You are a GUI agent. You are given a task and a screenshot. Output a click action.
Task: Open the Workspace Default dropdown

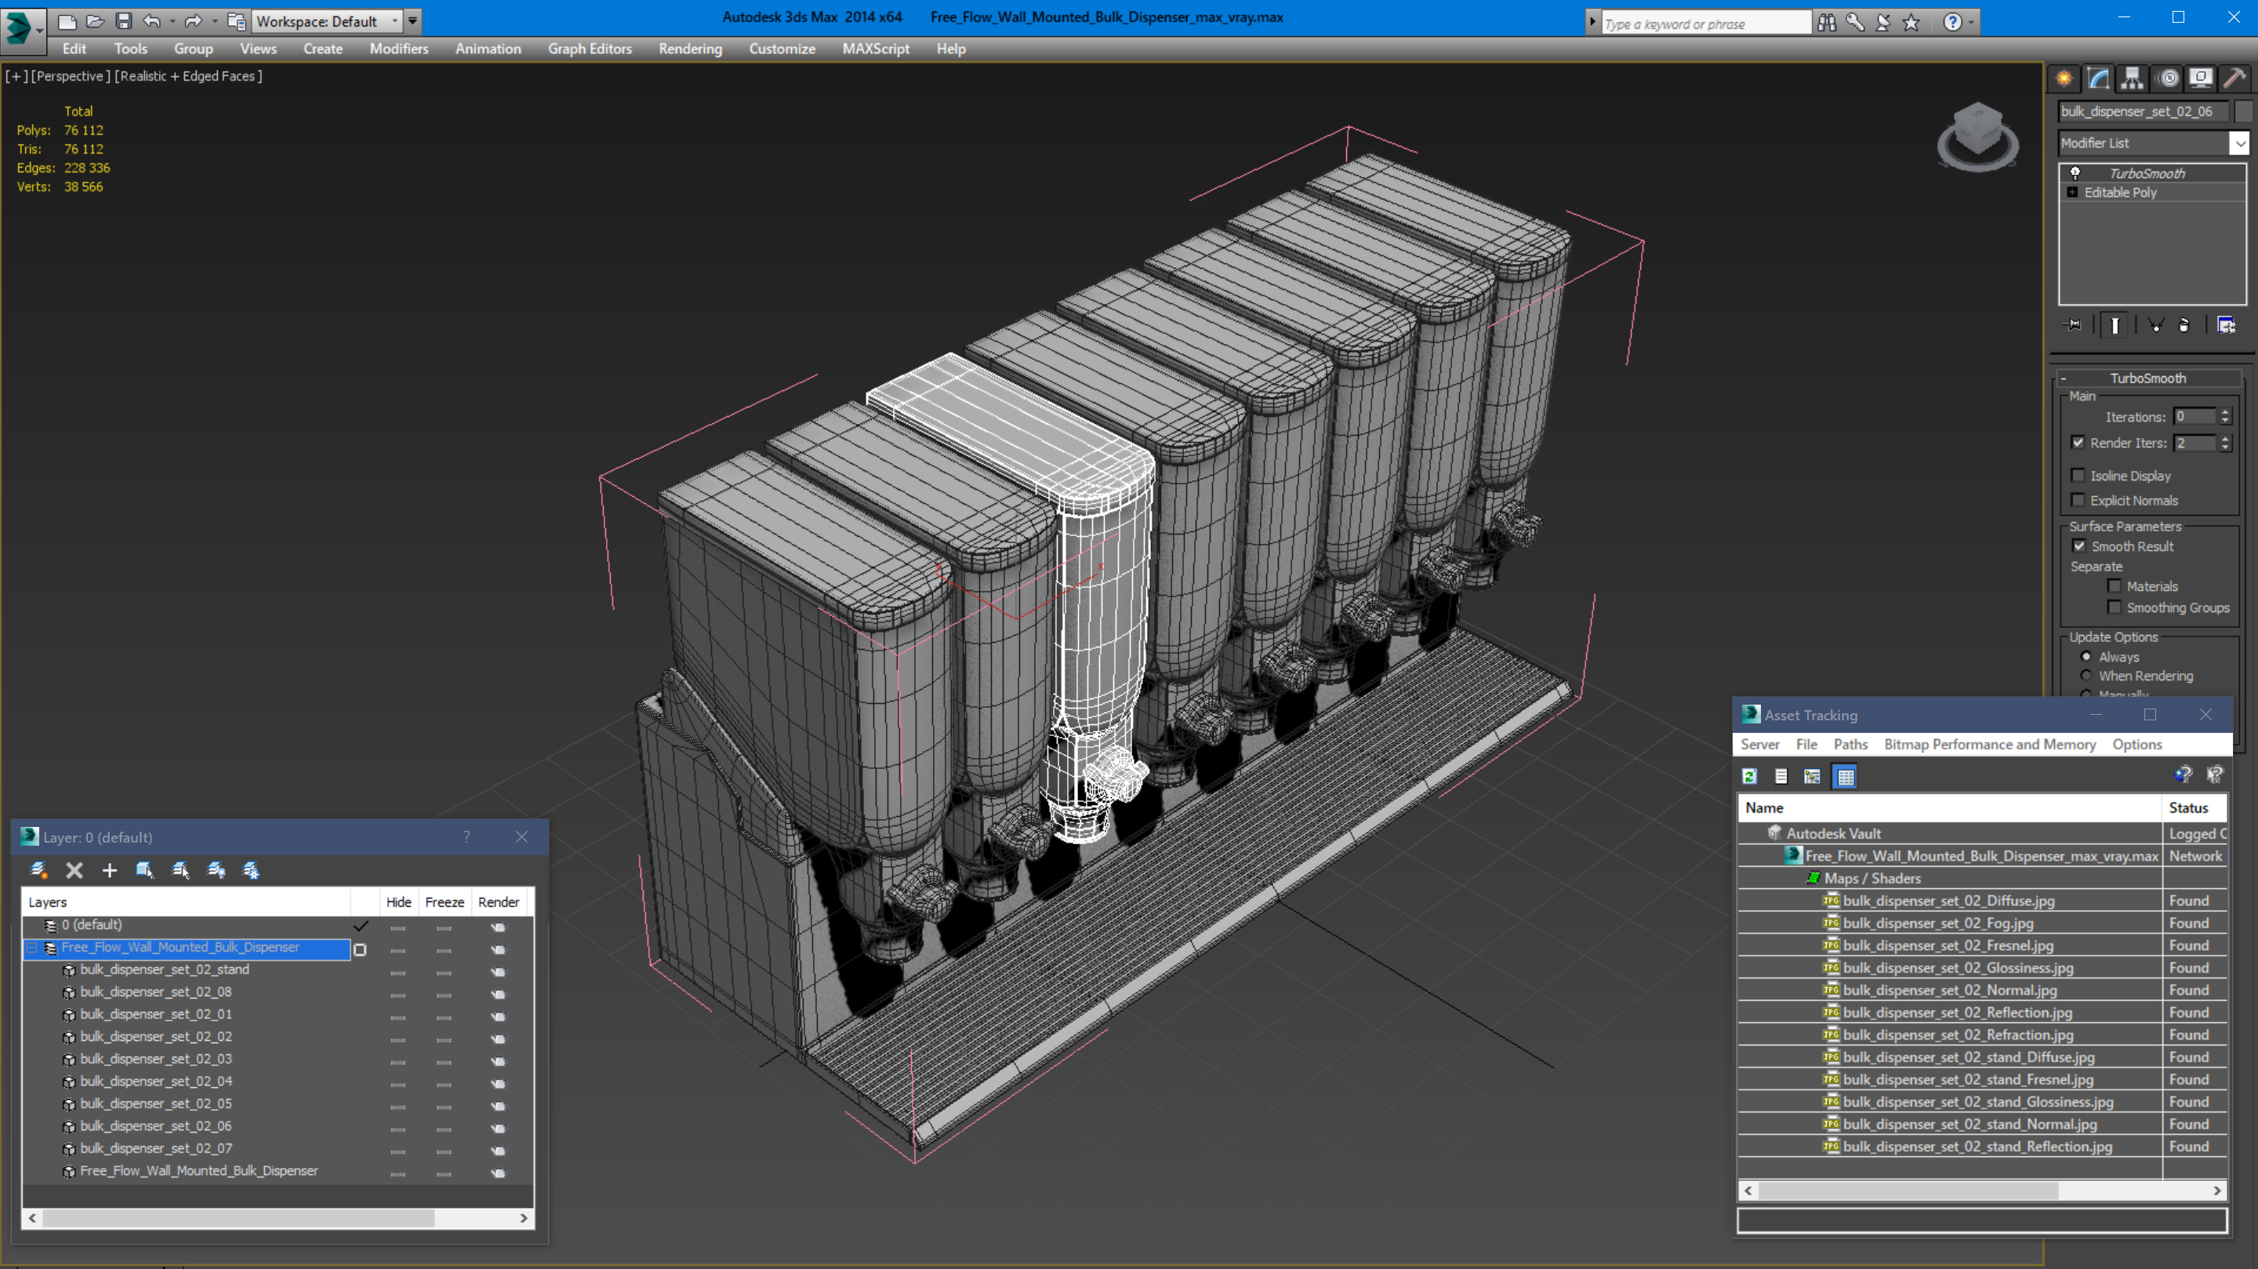click(x=326, y=21)
